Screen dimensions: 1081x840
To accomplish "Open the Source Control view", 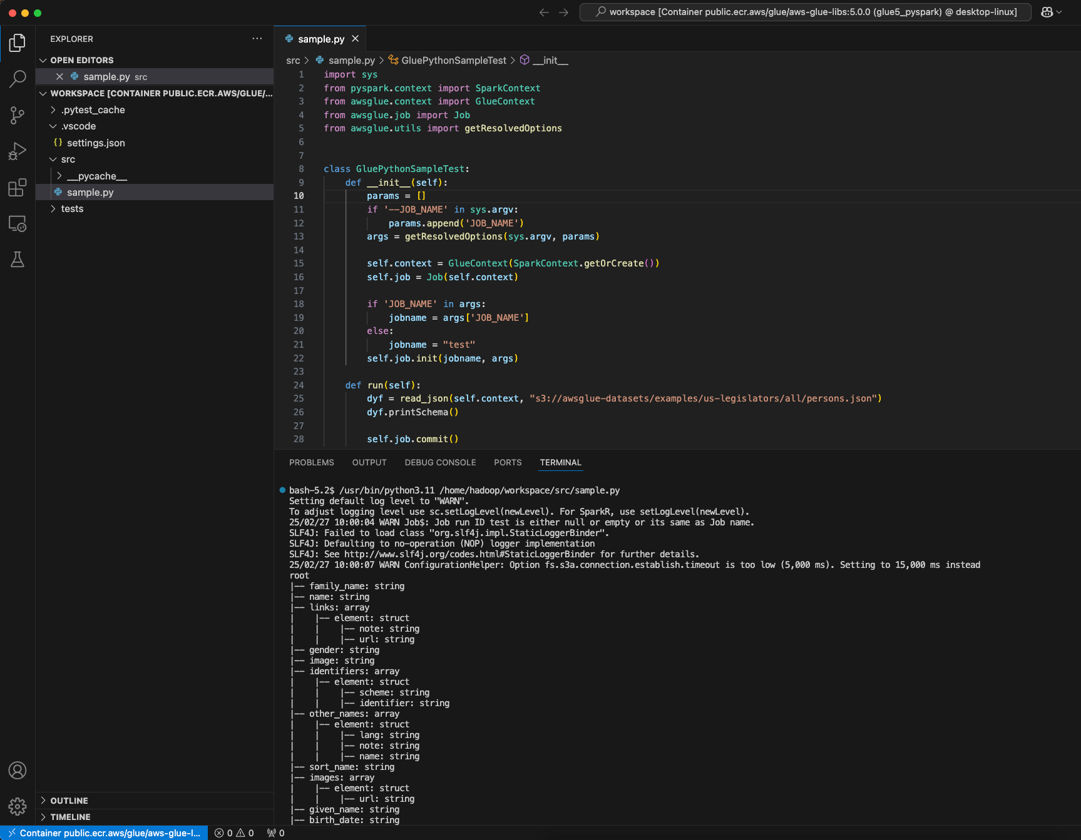I will (x=18, y=115).
